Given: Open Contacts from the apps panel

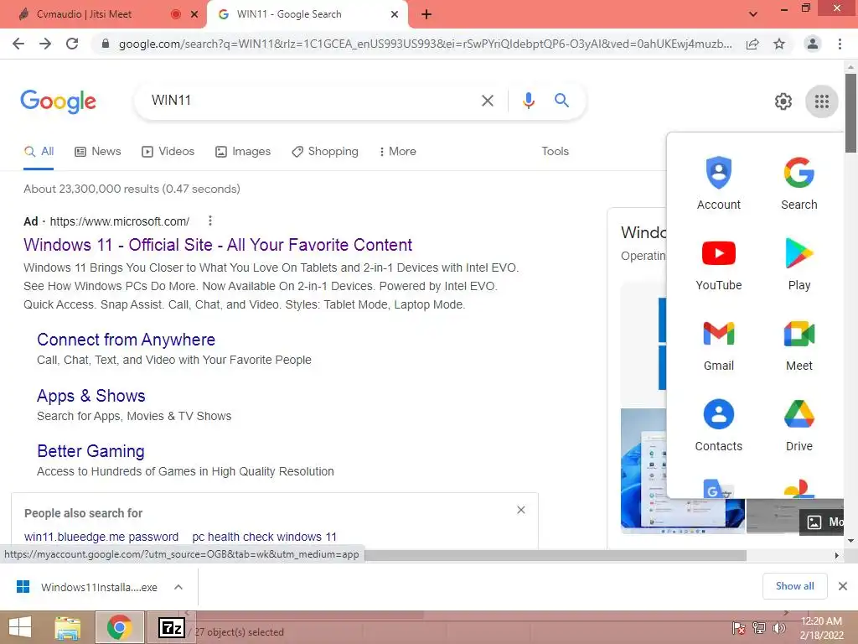Looking at the screenshot, I should tap(718, 425).
